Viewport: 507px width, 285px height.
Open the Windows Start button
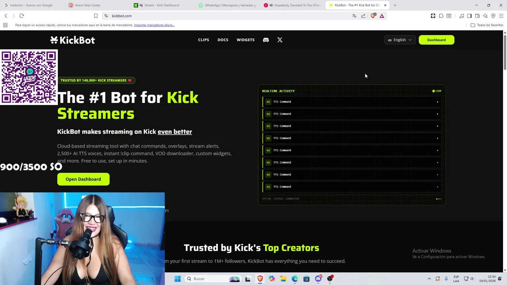pos(177,279)
